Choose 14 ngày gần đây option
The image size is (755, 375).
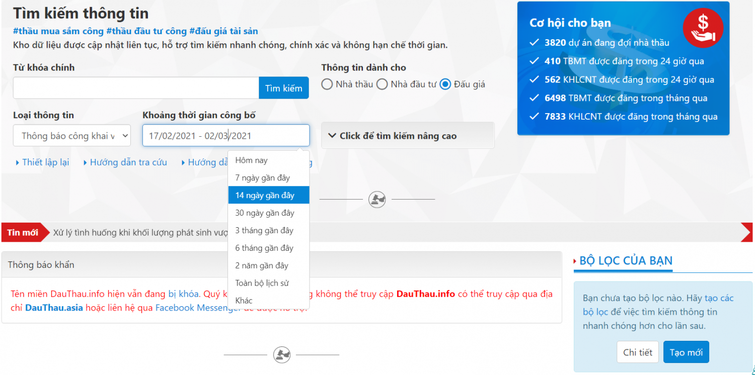tap(269, 196)
